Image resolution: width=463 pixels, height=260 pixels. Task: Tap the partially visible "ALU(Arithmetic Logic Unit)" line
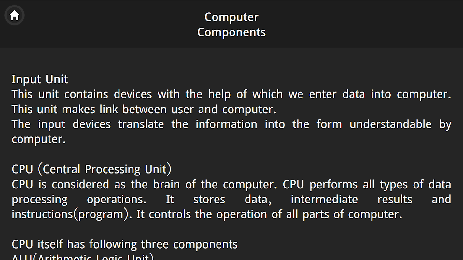[x=83, y=257]
